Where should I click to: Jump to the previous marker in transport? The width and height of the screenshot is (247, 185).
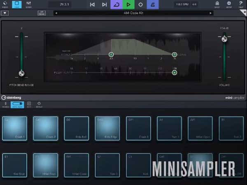(92, 5)
